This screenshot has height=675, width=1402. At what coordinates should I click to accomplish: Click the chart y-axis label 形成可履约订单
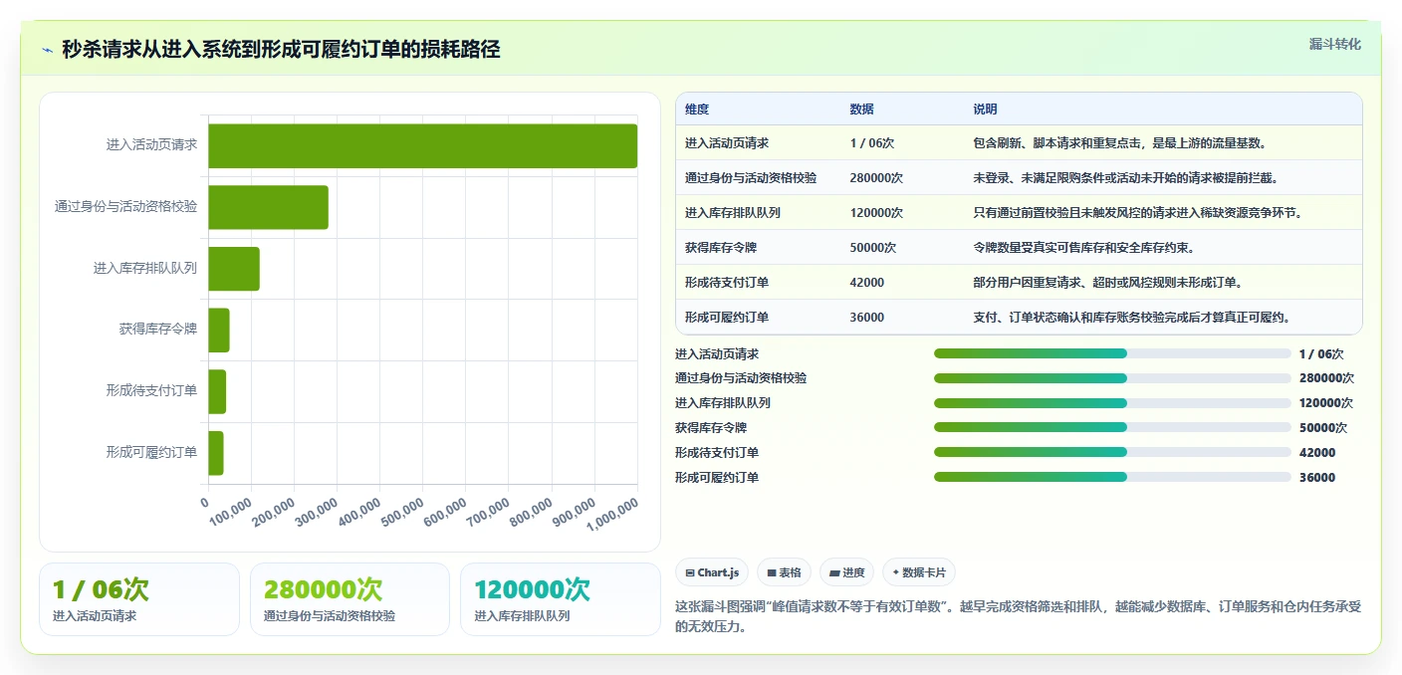pyautogui.click(x=151, y=452)
